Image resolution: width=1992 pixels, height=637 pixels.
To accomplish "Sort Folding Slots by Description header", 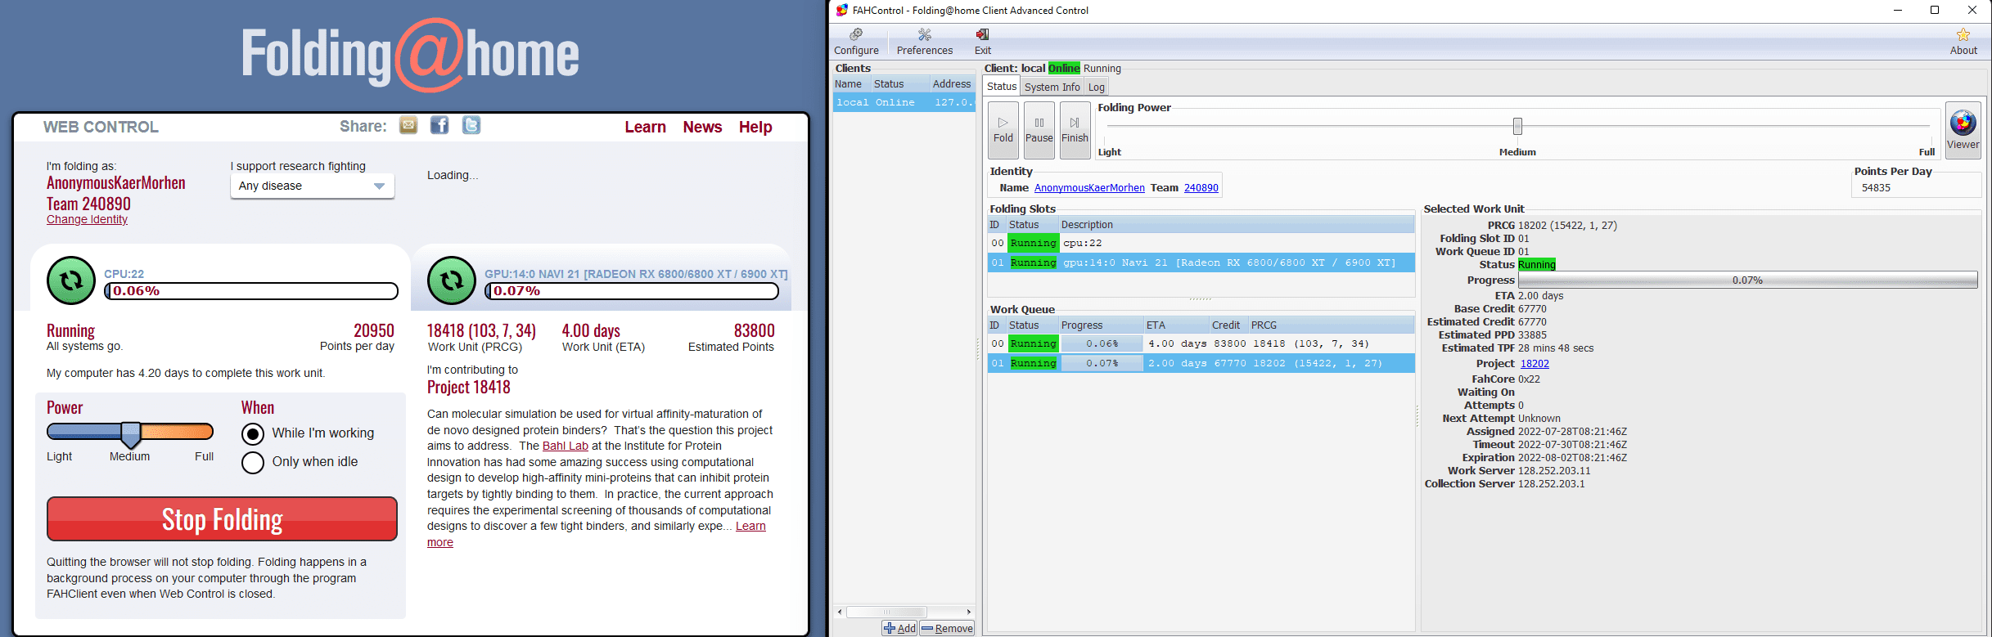I will 1236,225.
